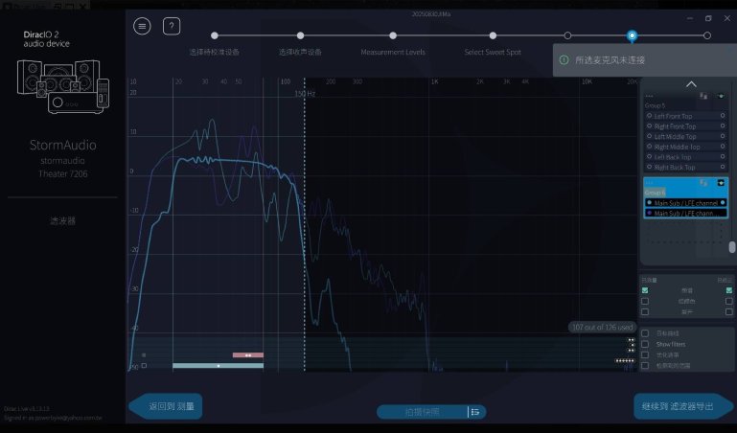The height and width of the screenshot is (433, 737).
Task: Click the 返回到 测量 back button
Action: pos(171,407)
